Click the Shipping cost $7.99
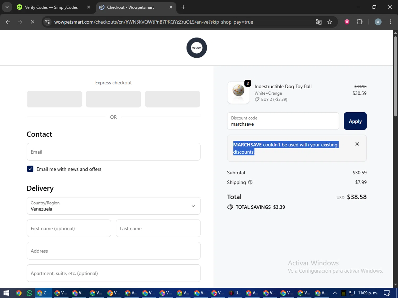The width and height of the screenshot is (398, 298). (361, 182)
